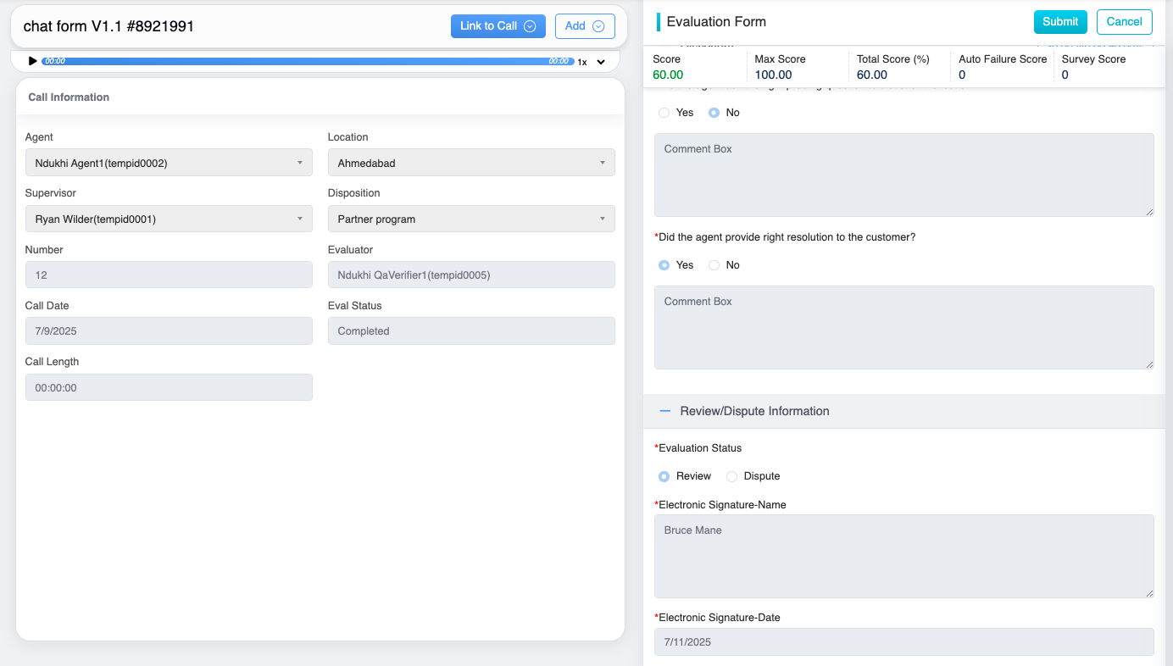Play the call audio recording
This screenshot has height=666, width=1173.
32,61
